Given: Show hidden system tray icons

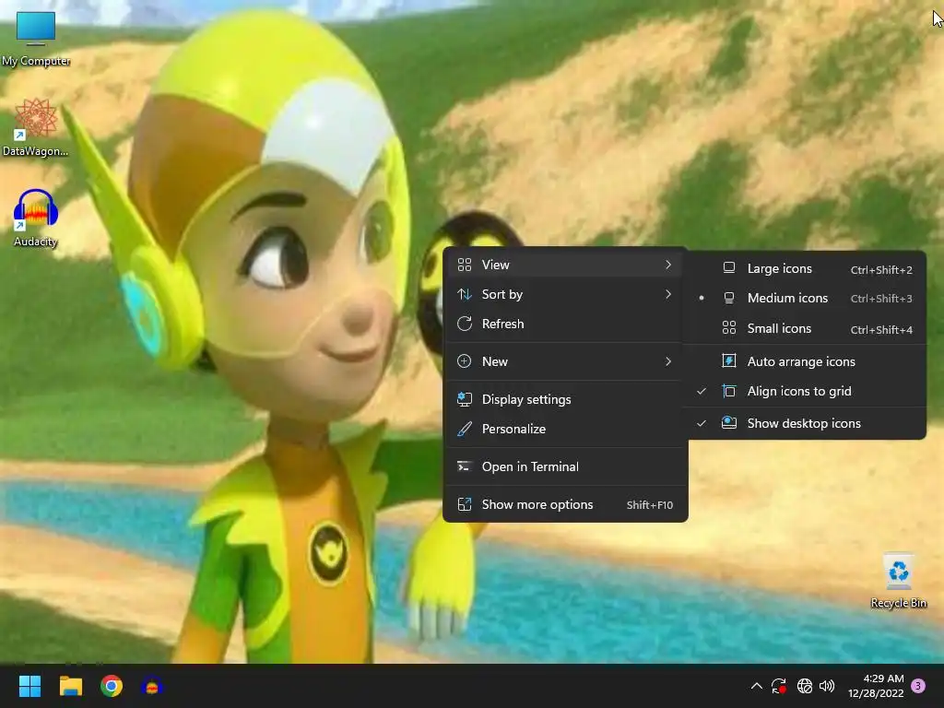Looking at the screenshot, I should click(757, 686).
